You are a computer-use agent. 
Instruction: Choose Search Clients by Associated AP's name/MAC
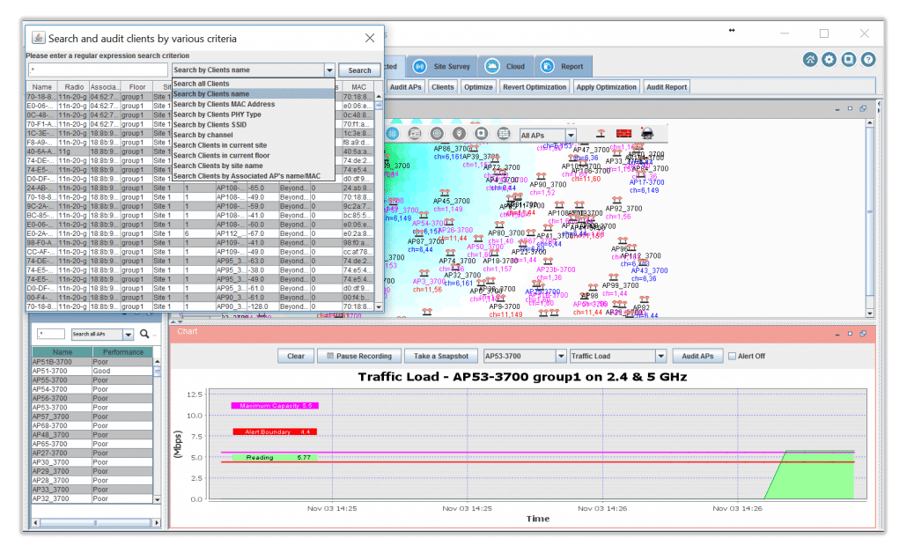point(254,176)
